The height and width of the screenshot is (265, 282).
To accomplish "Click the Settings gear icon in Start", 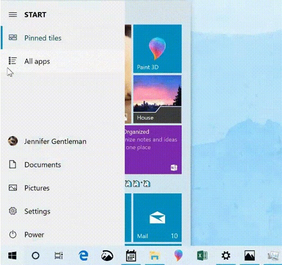I will [13, 211].
